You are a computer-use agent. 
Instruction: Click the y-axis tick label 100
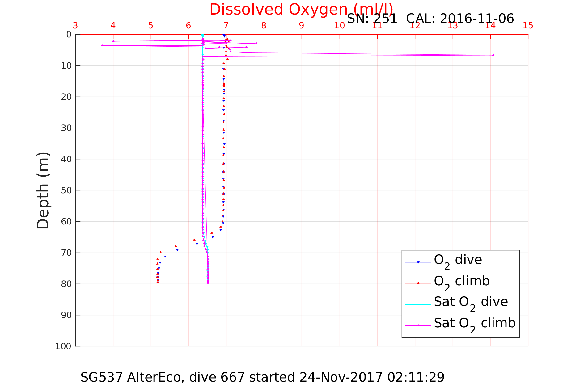click(x=63, y=346)
